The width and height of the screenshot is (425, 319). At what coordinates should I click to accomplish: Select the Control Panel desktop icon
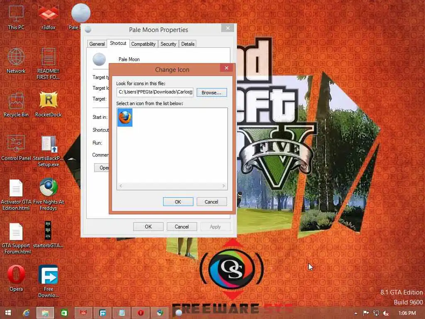coord(16,148)
